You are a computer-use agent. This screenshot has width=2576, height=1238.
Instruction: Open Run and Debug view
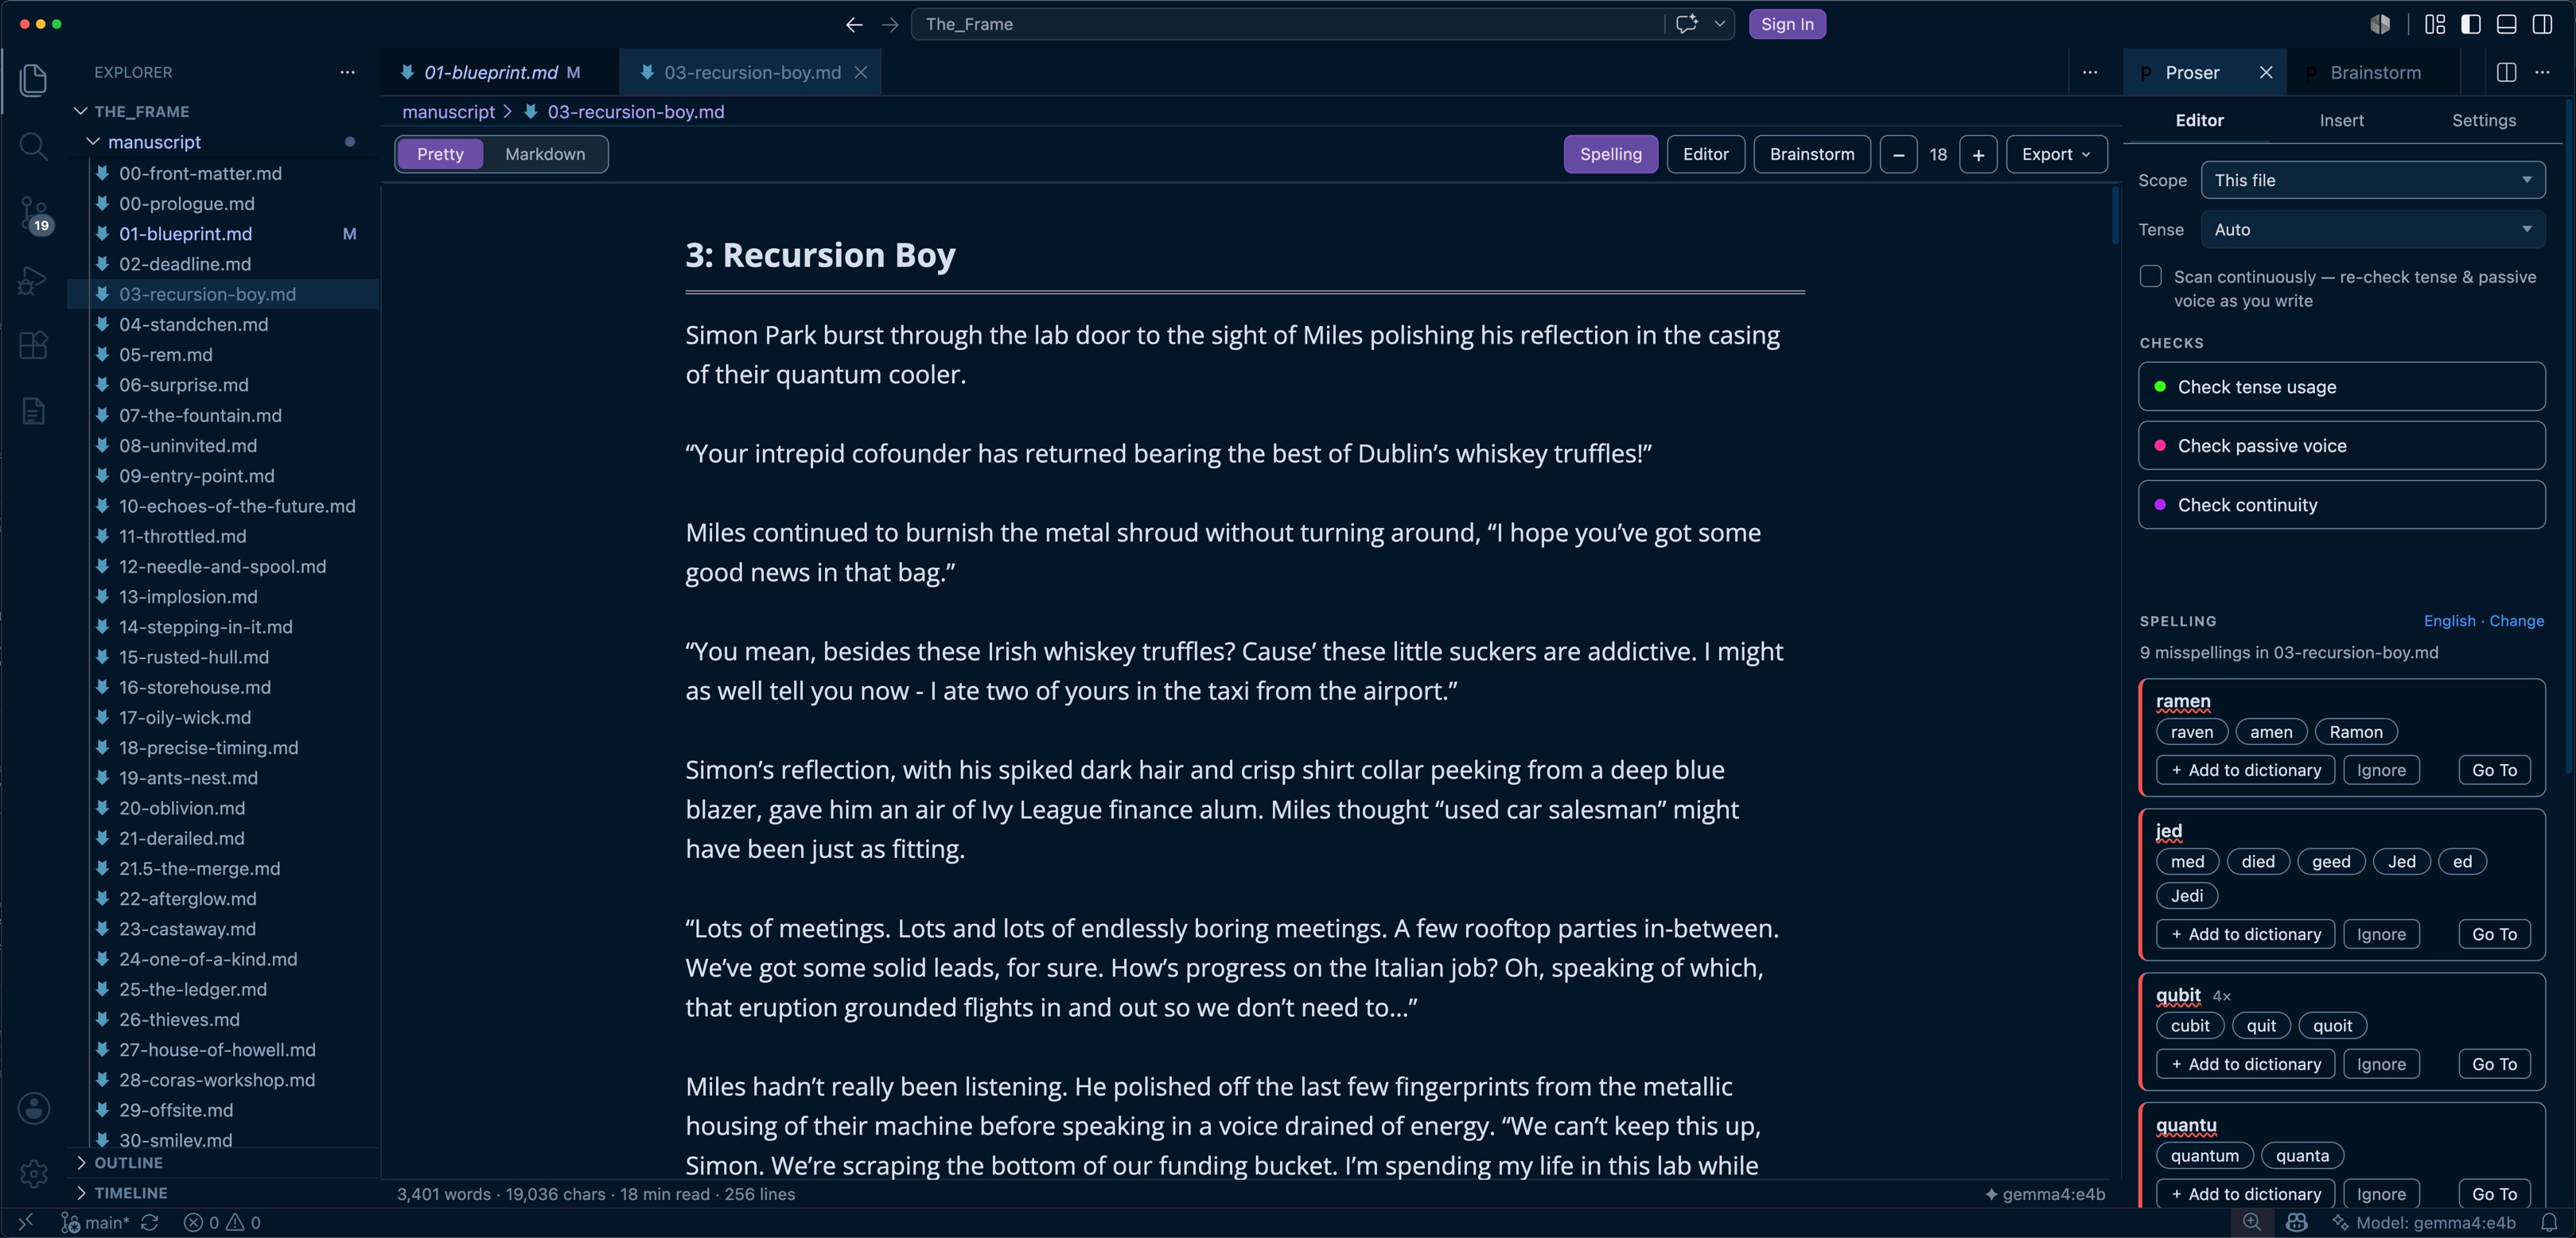point(33,280)
